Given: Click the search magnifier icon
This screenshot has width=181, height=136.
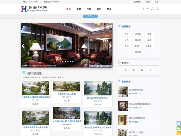Looking at the screenshot, I should [143, 9].
